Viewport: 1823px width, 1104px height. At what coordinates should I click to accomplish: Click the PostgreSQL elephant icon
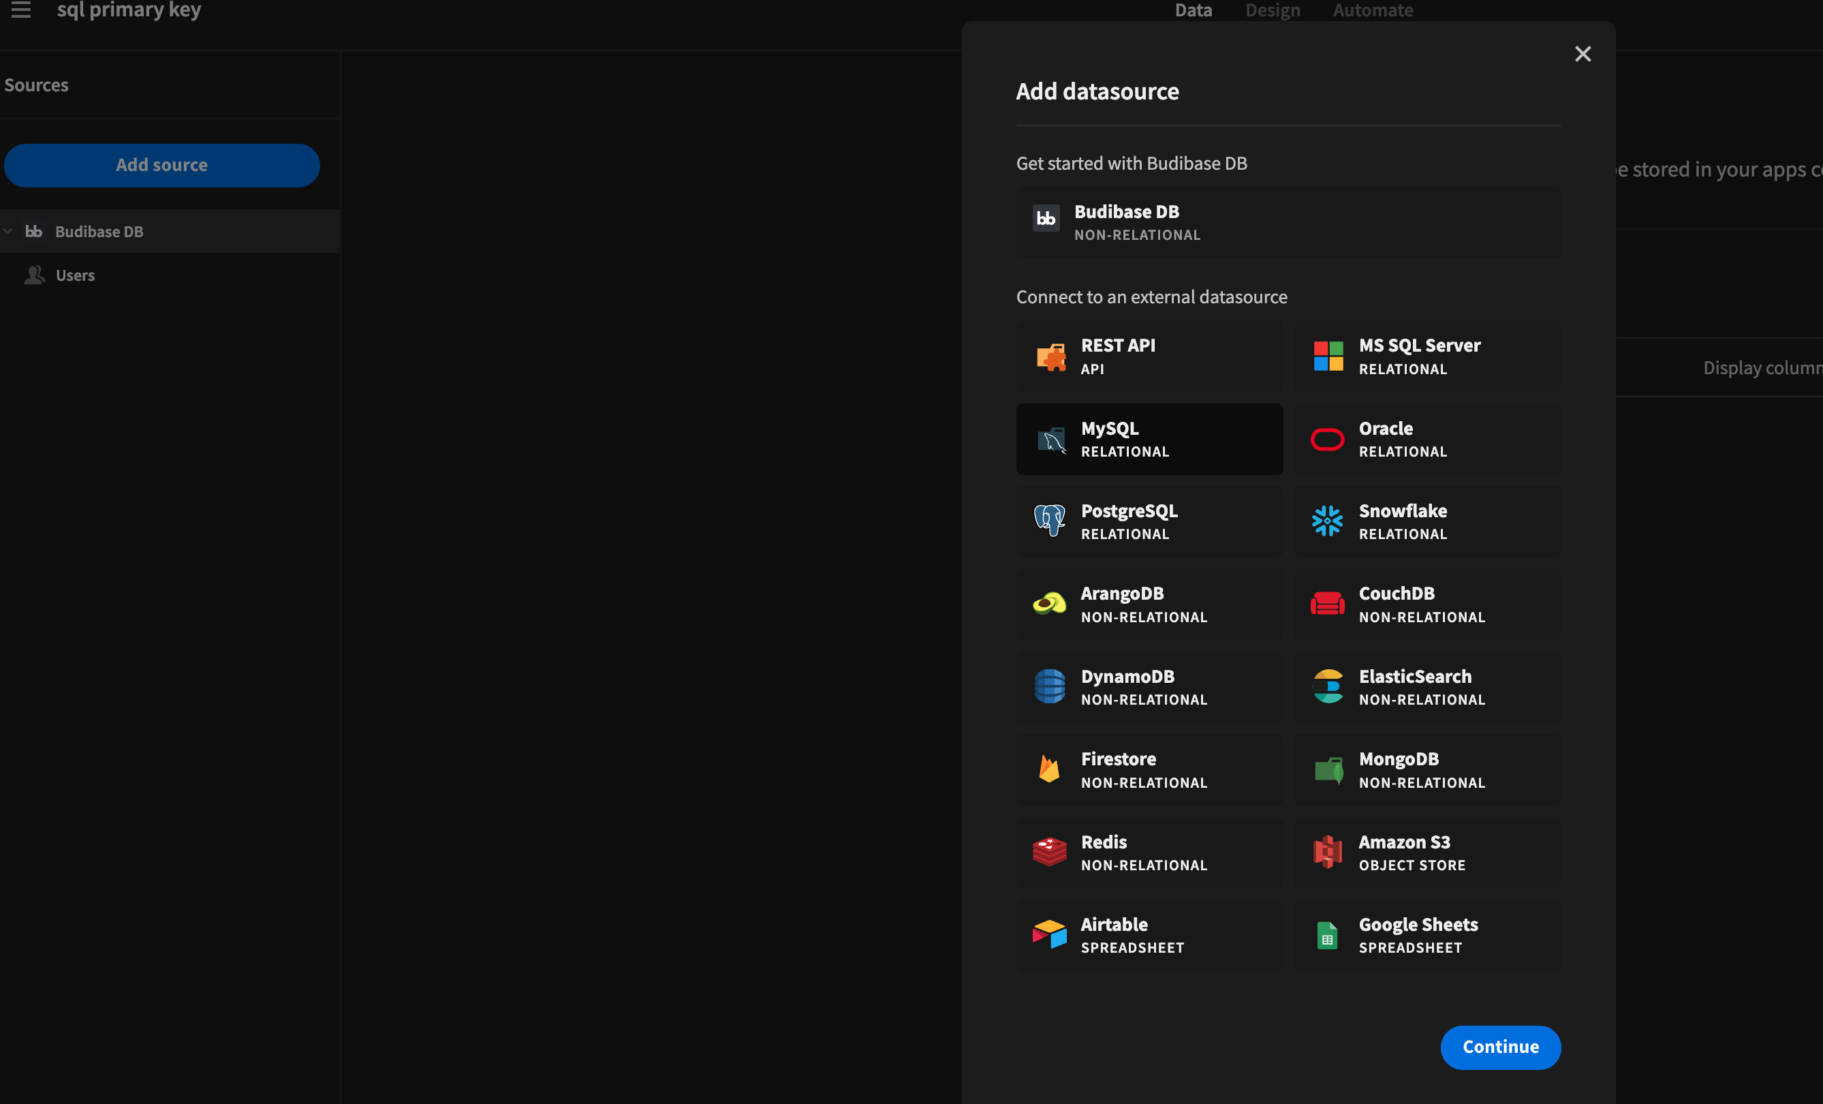[x=1049, y=521]
